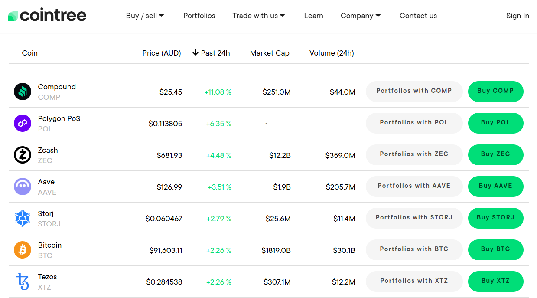
Task: Click the $0.060467 Storj price
Action: pyautogui.click(x=164, y=219)
